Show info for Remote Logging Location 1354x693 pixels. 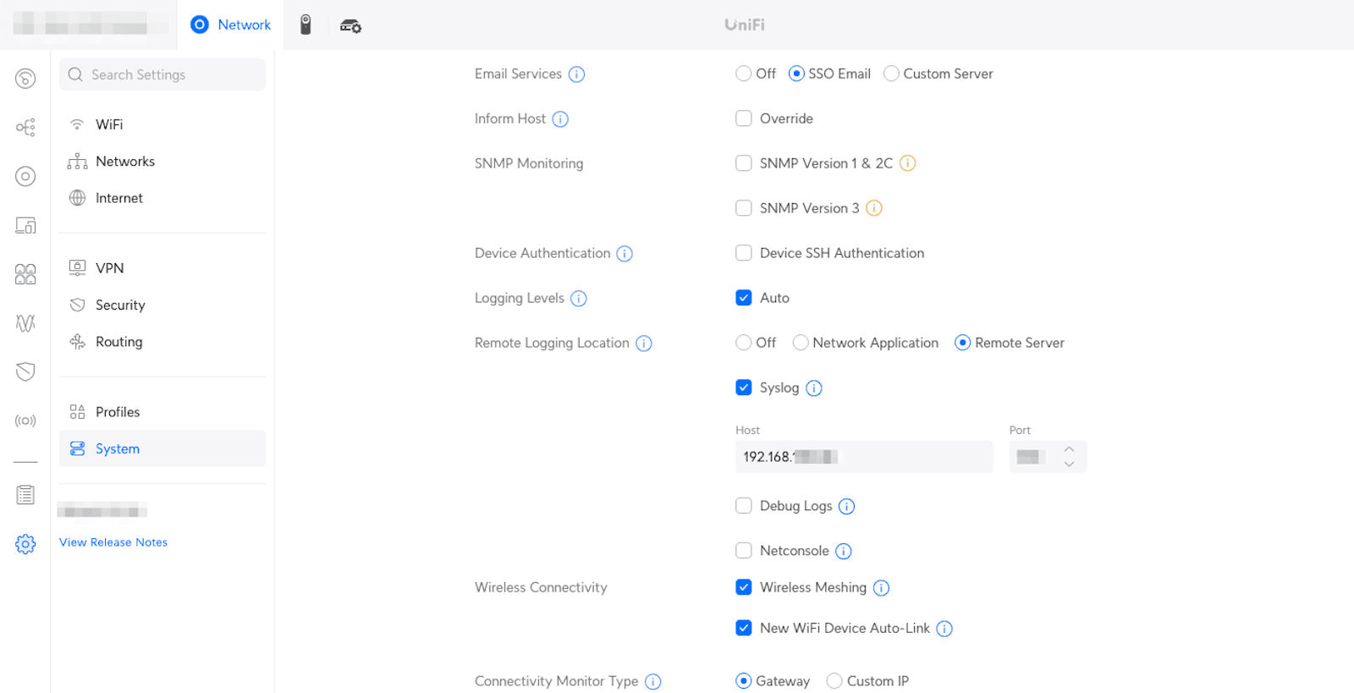click(x=644, y=344)
